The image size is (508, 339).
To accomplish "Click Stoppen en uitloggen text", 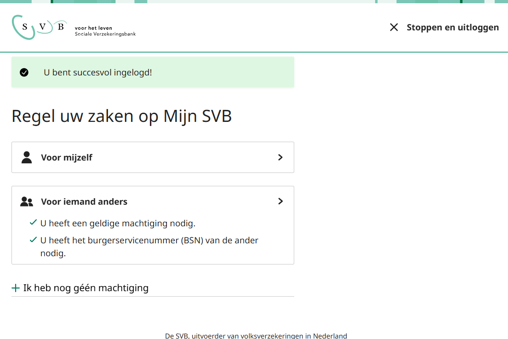I will 452,28.
